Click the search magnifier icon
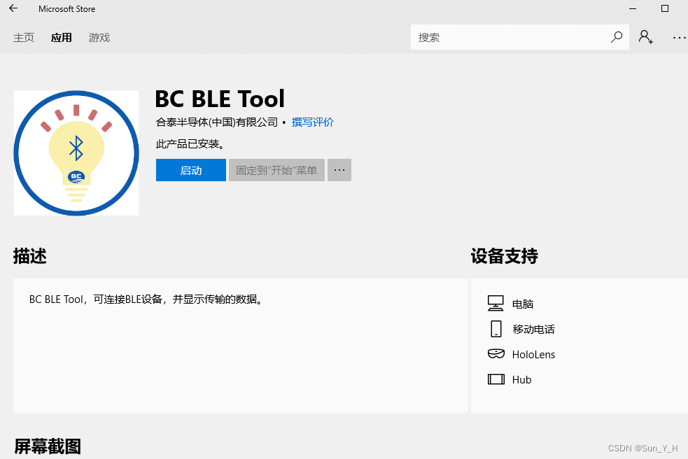This screenshot has height=459, width=688. 617,37
